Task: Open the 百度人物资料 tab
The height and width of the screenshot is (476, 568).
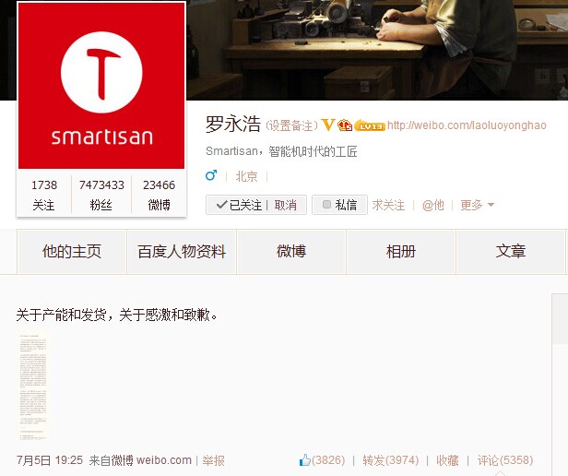Action: tap(182, 252)
